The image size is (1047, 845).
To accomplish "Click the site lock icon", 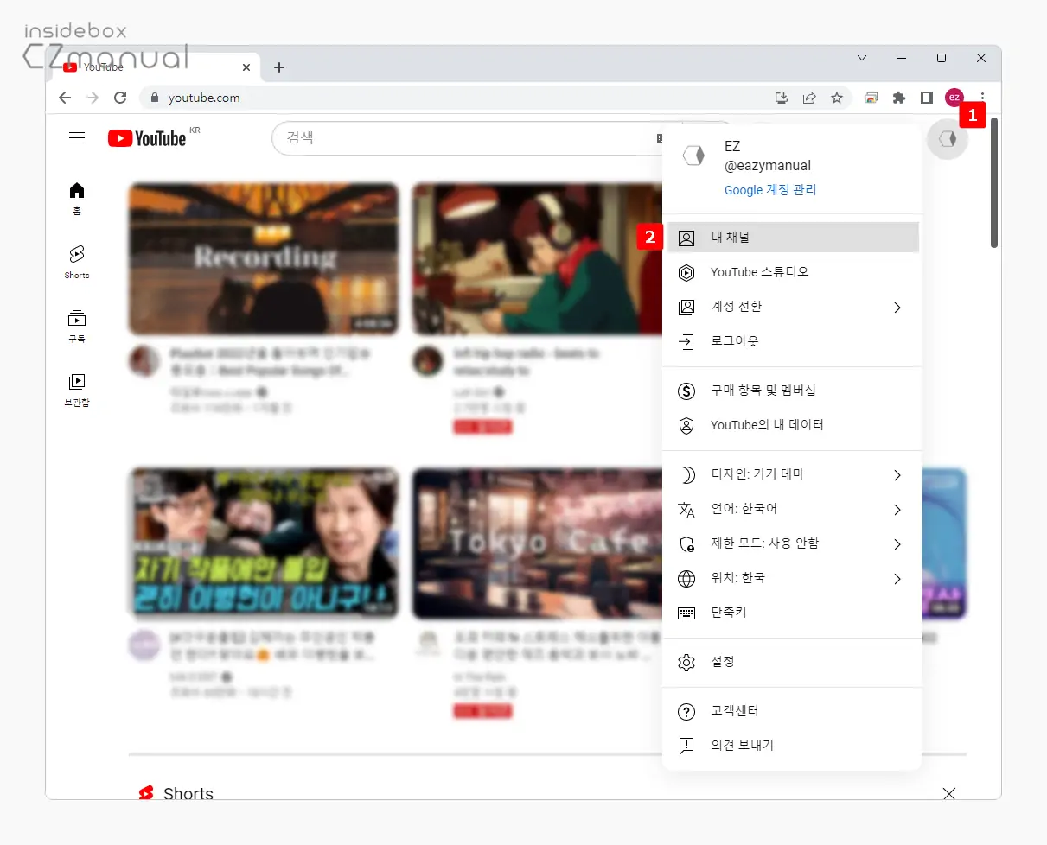I will [155, 98].
